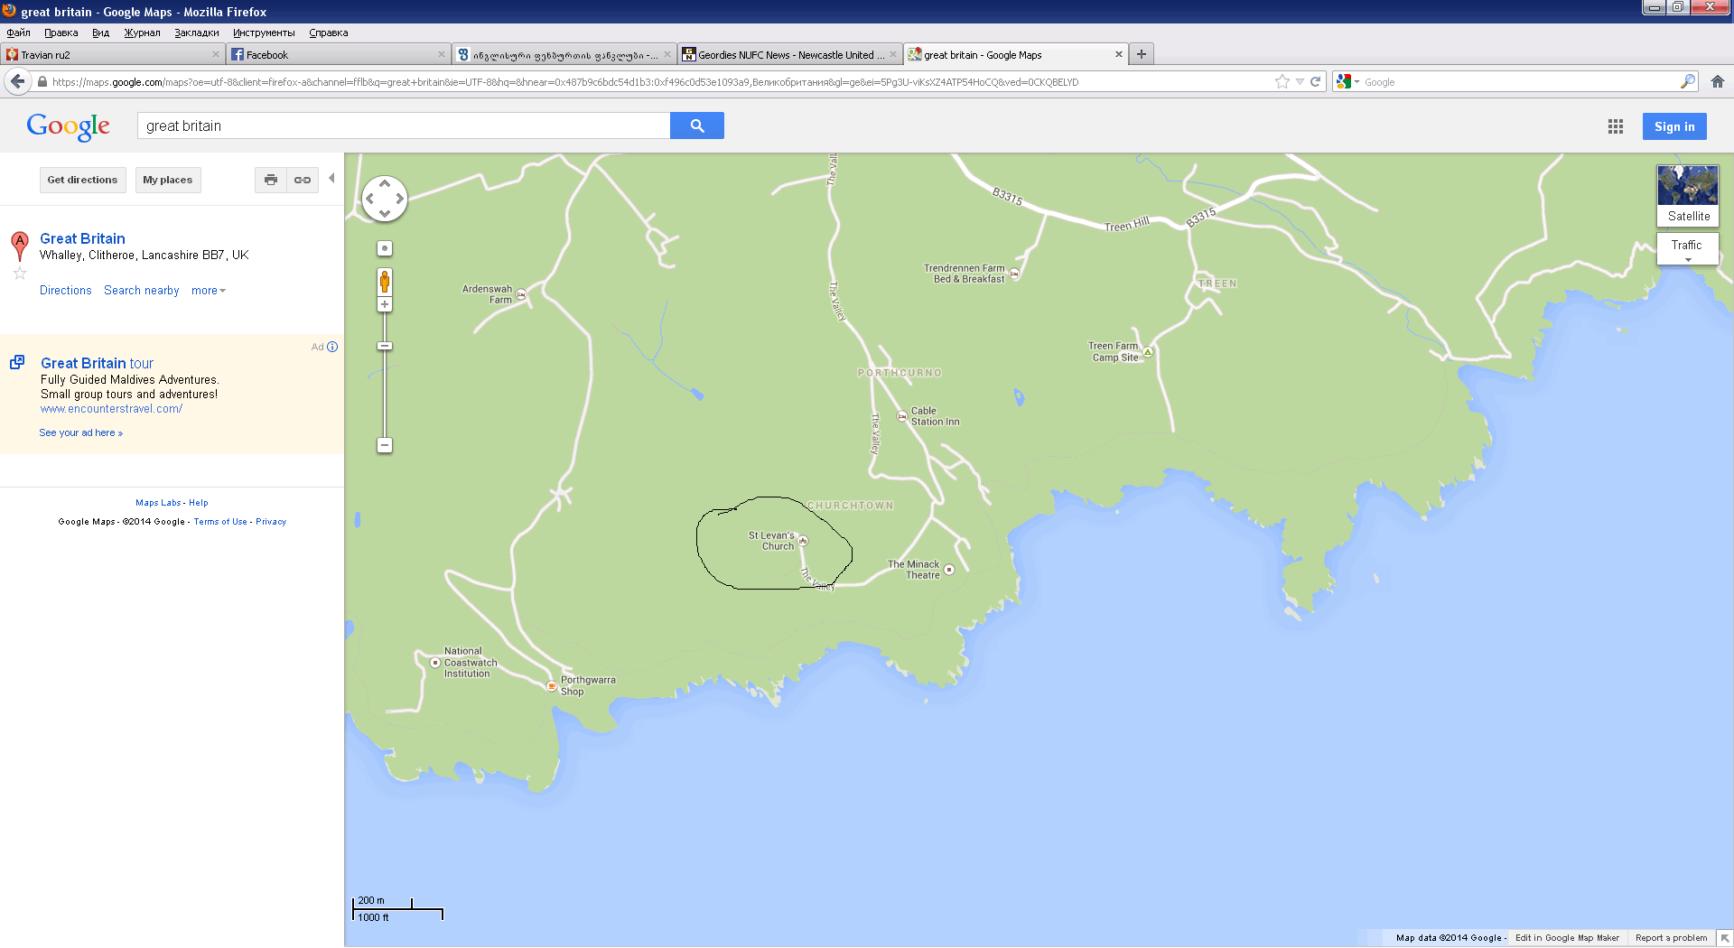1734x948 pixels.
Task: Bookmark this page with the star
Action: [1282, 81]
